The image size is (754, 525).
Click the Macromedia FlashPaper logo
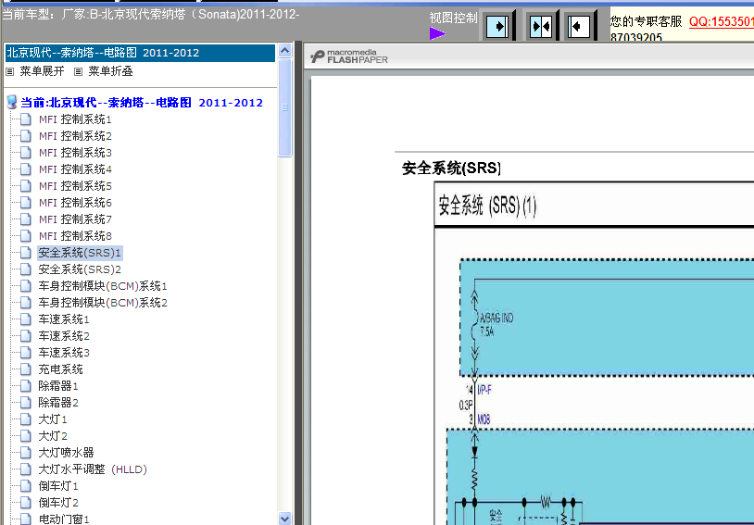pyautogui.click(x=349, y=56)
